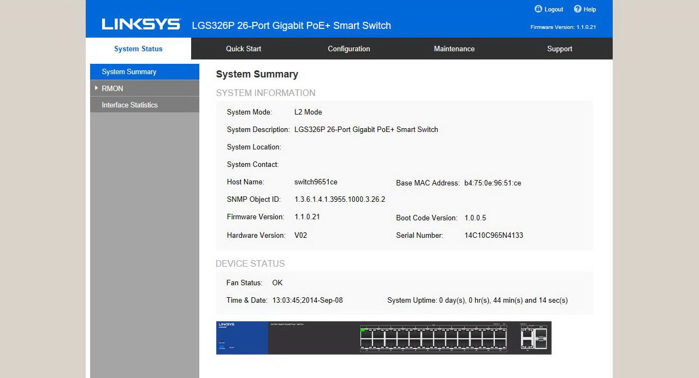Expand the RMON menu arrow
The height and width of the screenshot is (378, 699).
coord(97,88)
